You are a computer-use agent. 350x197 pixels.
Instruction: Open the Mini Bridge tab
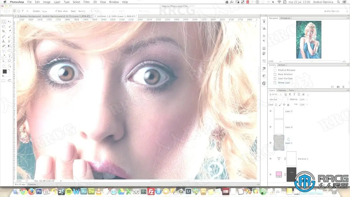tap(20, 184)
